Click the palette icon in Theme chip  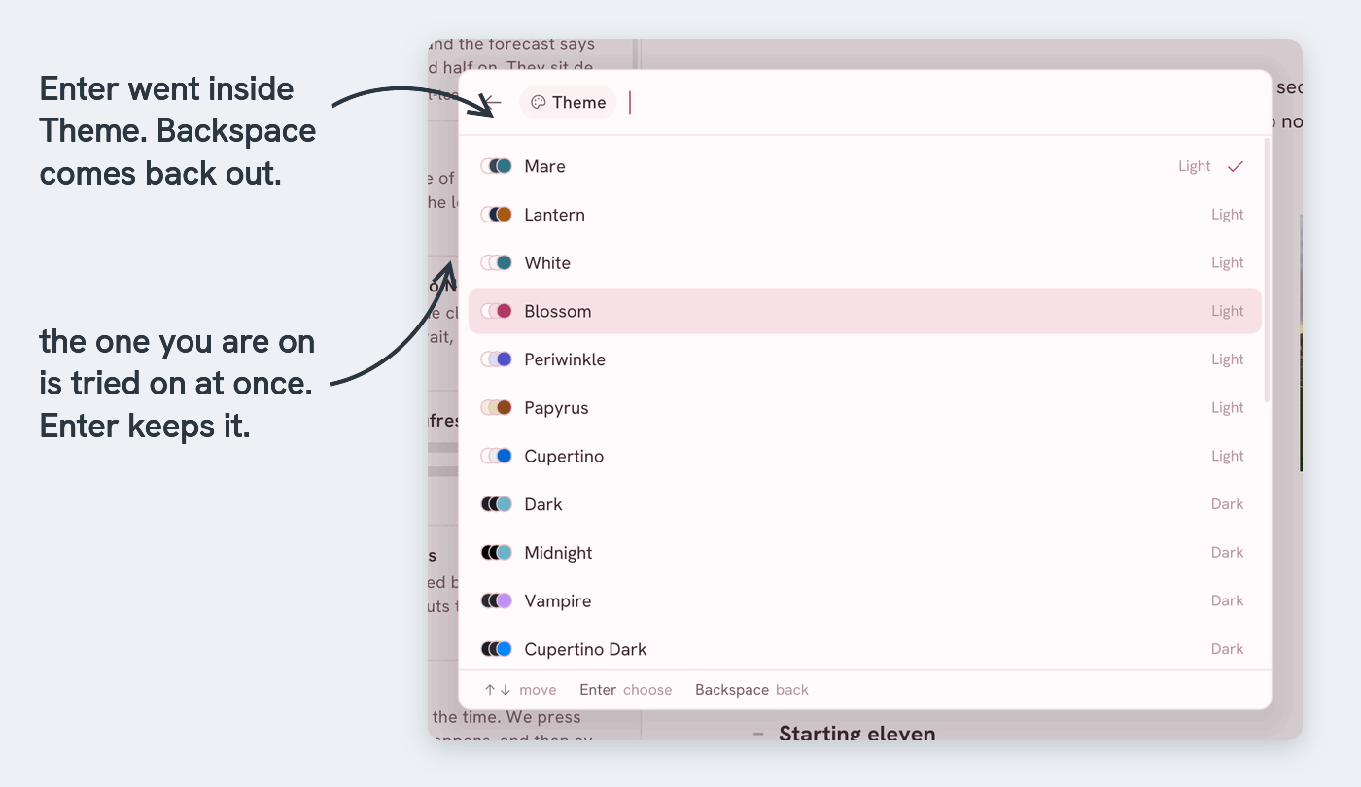pyautogui.click(x=539, y=103)
